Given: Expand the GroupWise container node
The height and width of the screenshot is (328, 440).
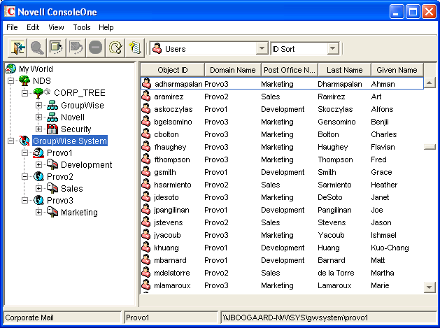Looking at the screenshot, I should pos(38,105).
